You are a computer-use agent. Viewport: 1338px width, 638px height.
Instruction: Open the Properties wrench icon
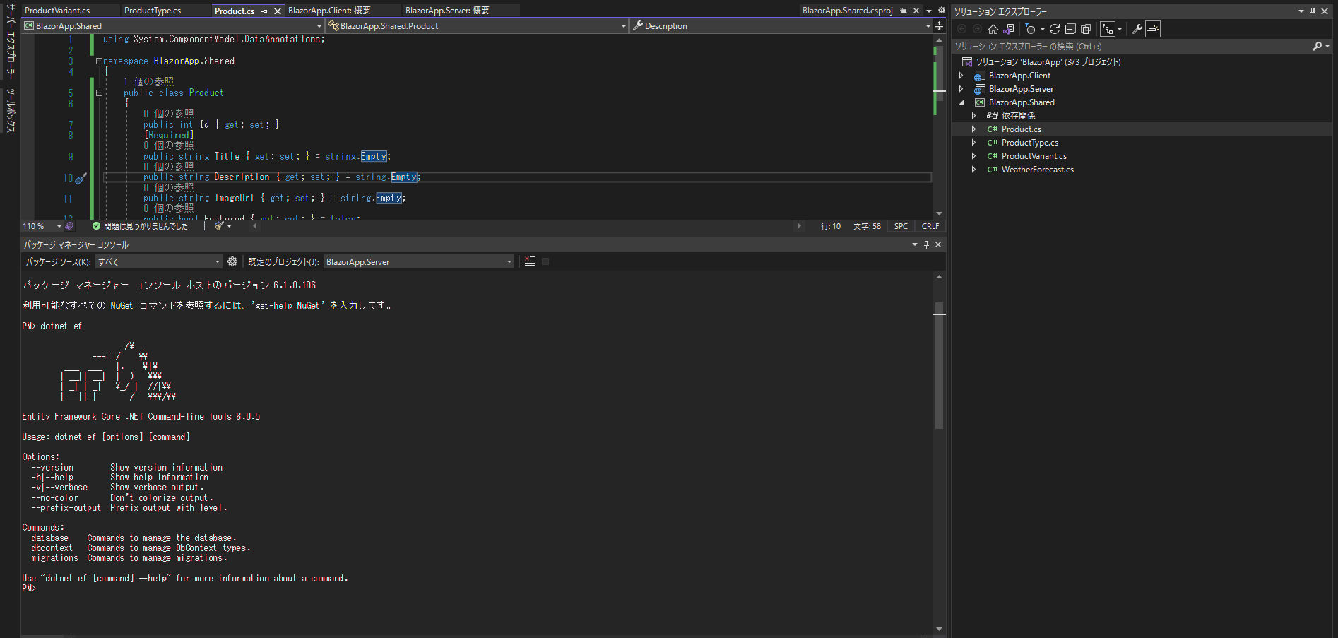(x=1137, y=29)
